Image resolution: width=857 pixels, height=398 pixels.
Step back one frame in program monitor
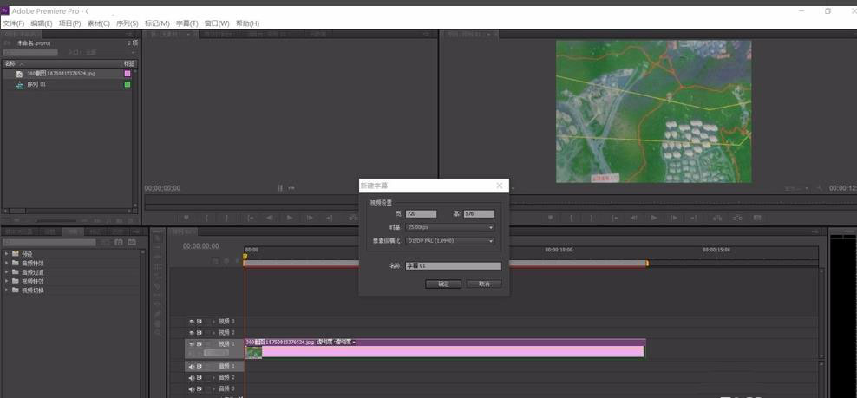[x=634, y=218]
